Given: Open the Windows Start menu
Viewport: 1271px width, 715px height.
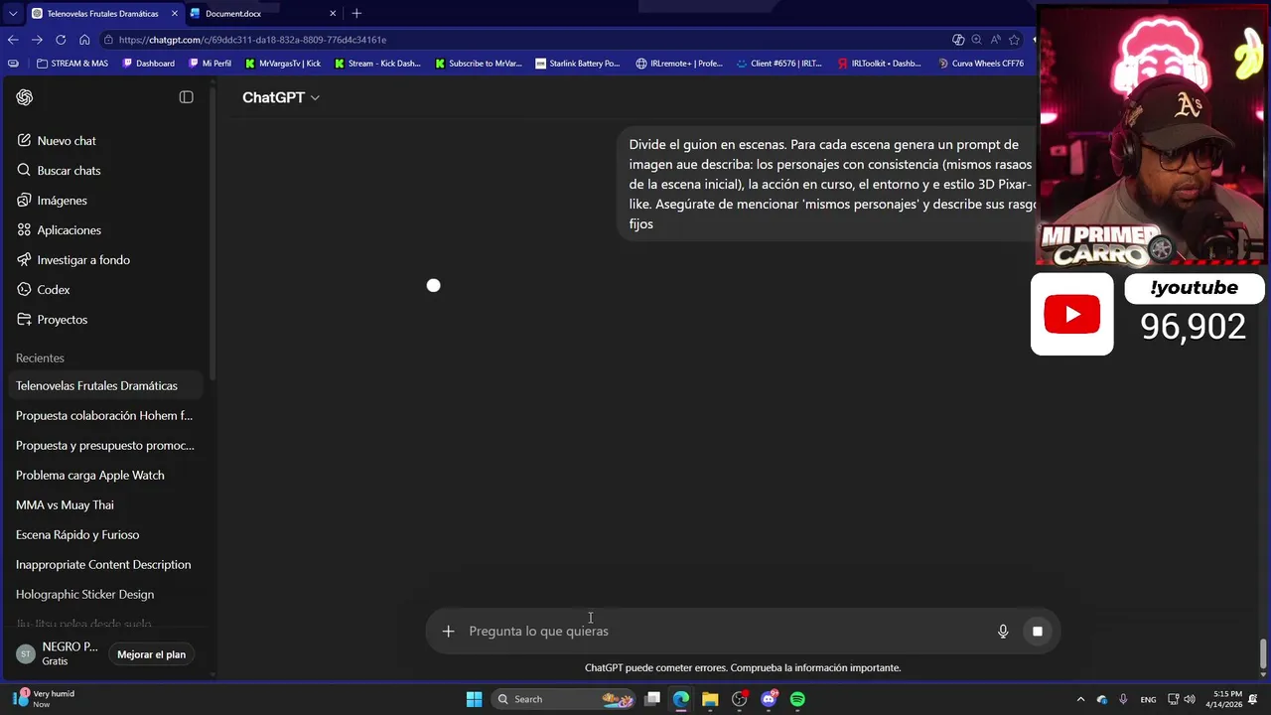Looking at the screenshot, I should tap(474, 699).
